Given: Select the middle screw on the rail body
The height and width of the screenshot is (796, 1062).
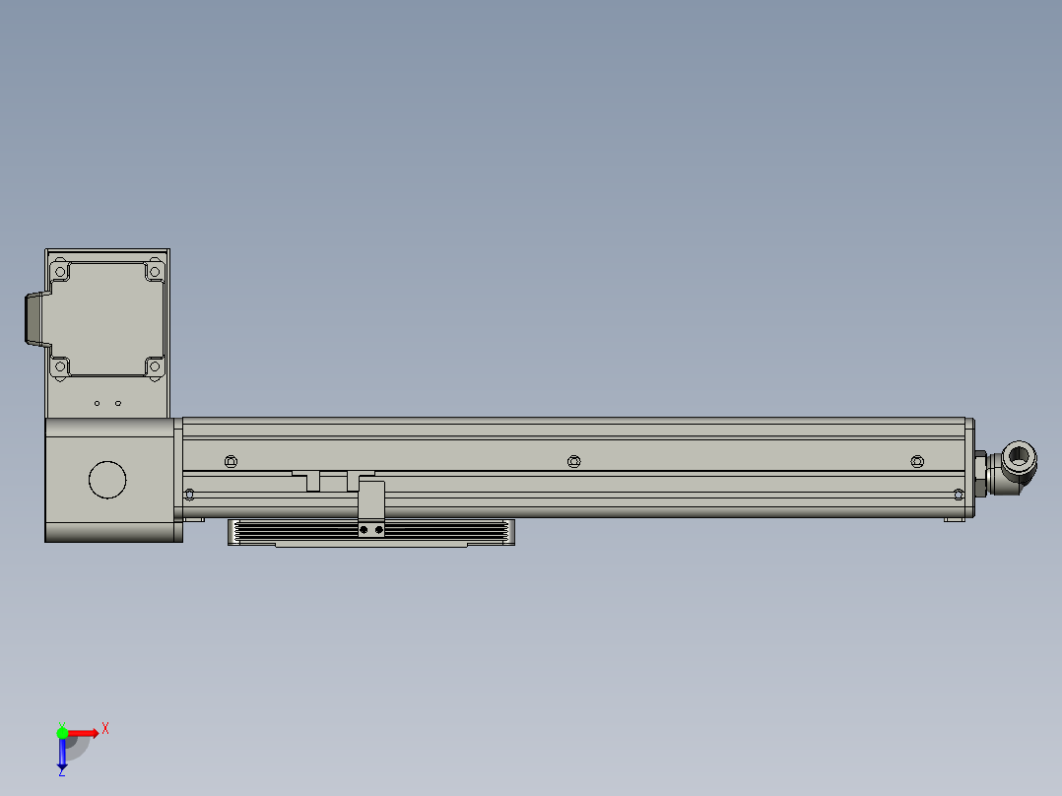Looking at the screenshot, I should [x=573, y=461].
